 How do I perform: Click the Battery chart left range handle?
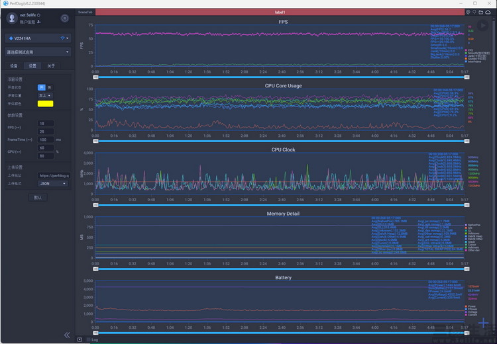[x=95, y=333]
